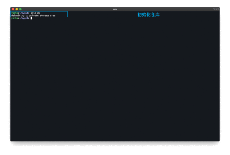Click the word to in the output line
230x155 pixels.
point(27,15)
